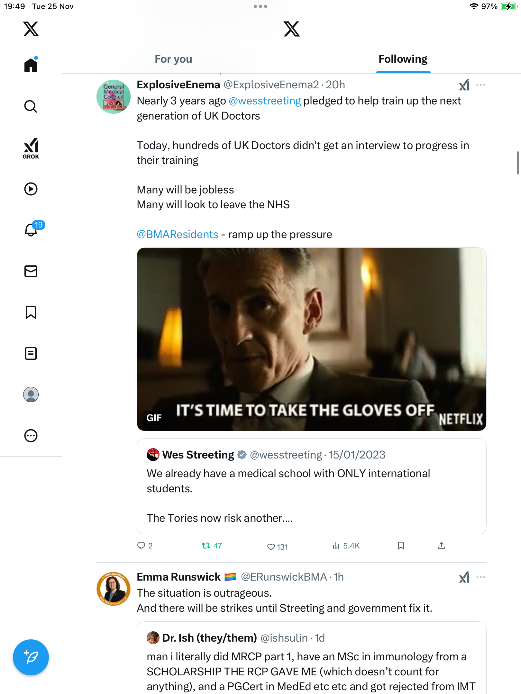The height and width of the screenshot is (694, 521).
Task: Open the Video play icon in sidebar
Action: [x=31, y=189]
